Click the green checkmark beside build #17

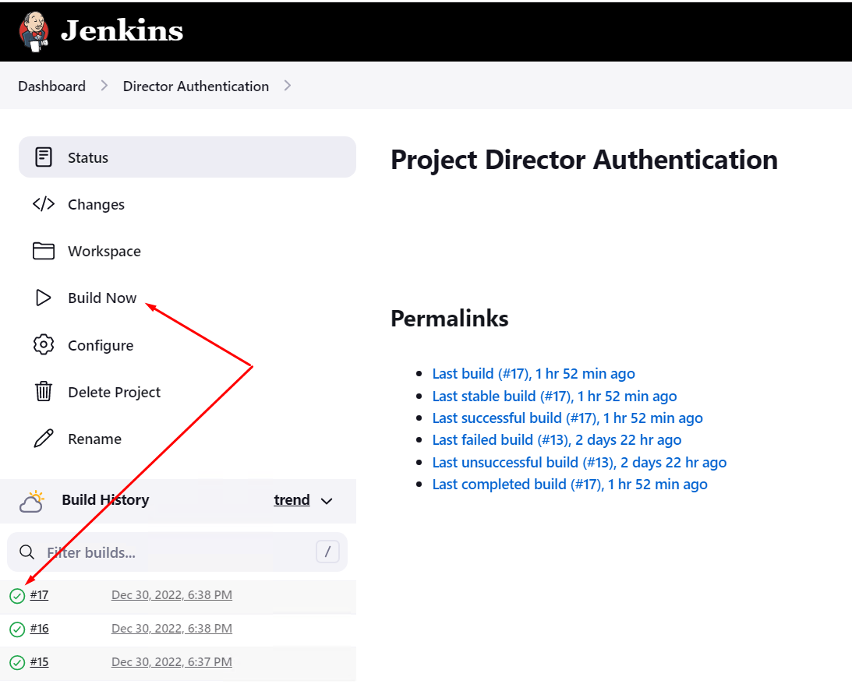(x=16, y=595)
